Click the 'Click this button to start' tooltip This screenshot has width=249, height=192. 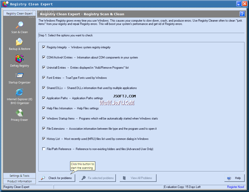click(x=83, y=166)
